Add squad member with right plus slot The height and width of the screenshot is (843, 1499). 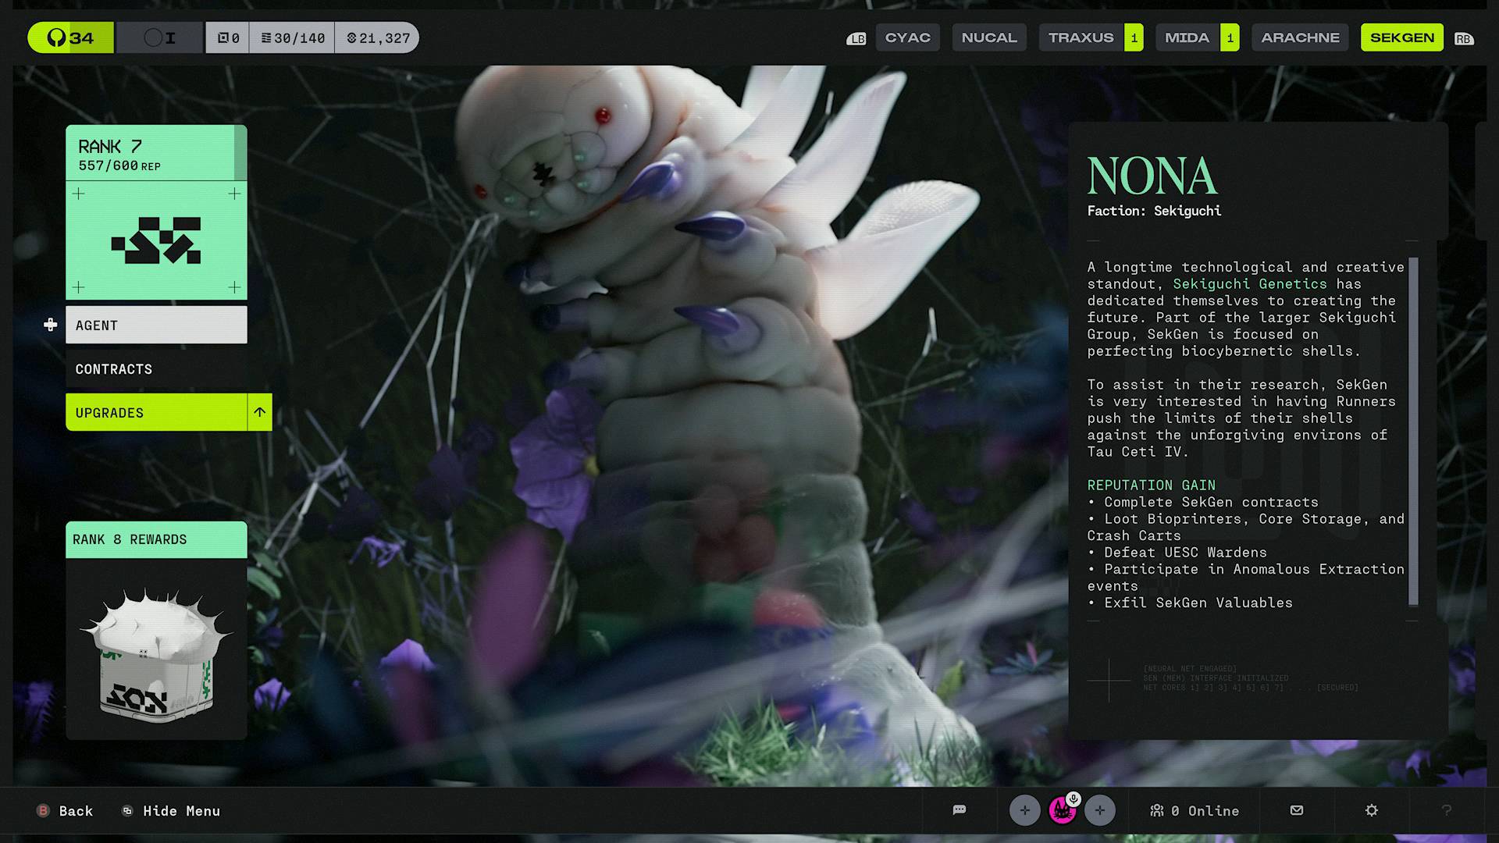pyautogui.click(x=1099, y=810)
